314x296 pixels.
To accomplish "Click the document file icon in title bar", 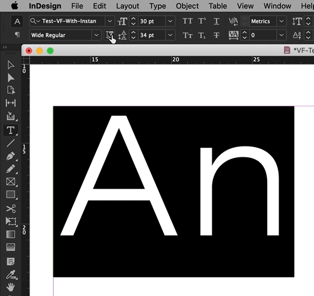I will pyautogui.click(x=287, y=50).
